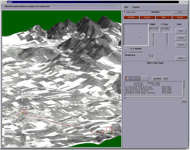This screenshot has width=190, height=150.
Task: Click the red Vectors redraw button
Action: [147, 18]
